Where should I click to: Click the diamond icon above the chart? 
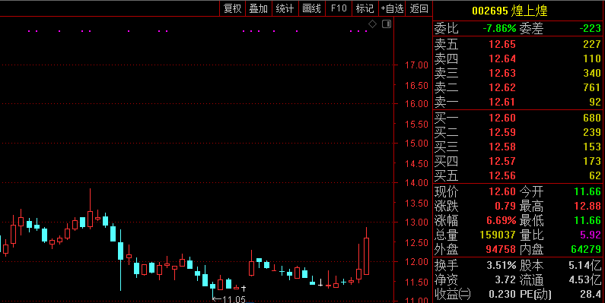[372, 24]
